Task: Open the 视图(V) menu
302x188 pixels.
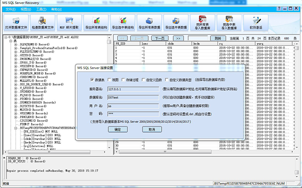Action: 26,9
